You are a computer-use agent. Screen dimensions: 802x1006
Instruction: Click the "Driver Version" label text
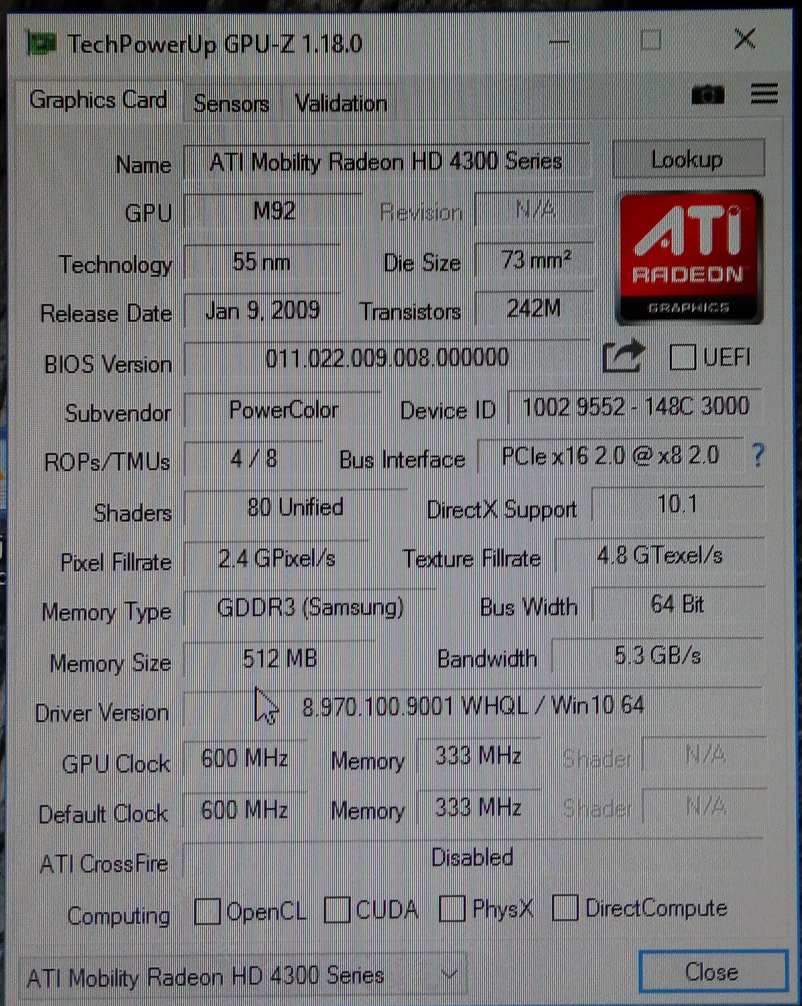[102, 713]
